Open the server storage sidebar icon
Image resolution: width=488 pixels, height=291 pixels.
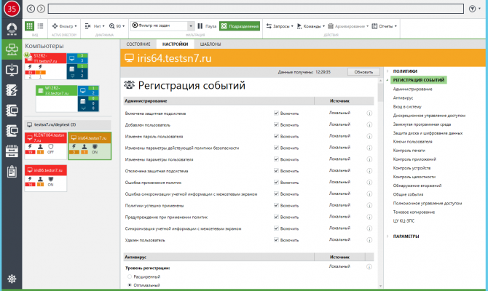tap(12, 151)
